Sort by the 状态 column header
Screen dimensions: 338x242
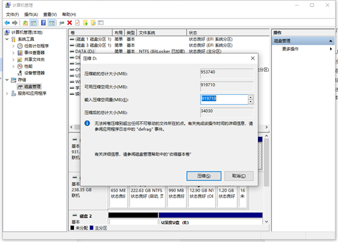tap(228, 32)
